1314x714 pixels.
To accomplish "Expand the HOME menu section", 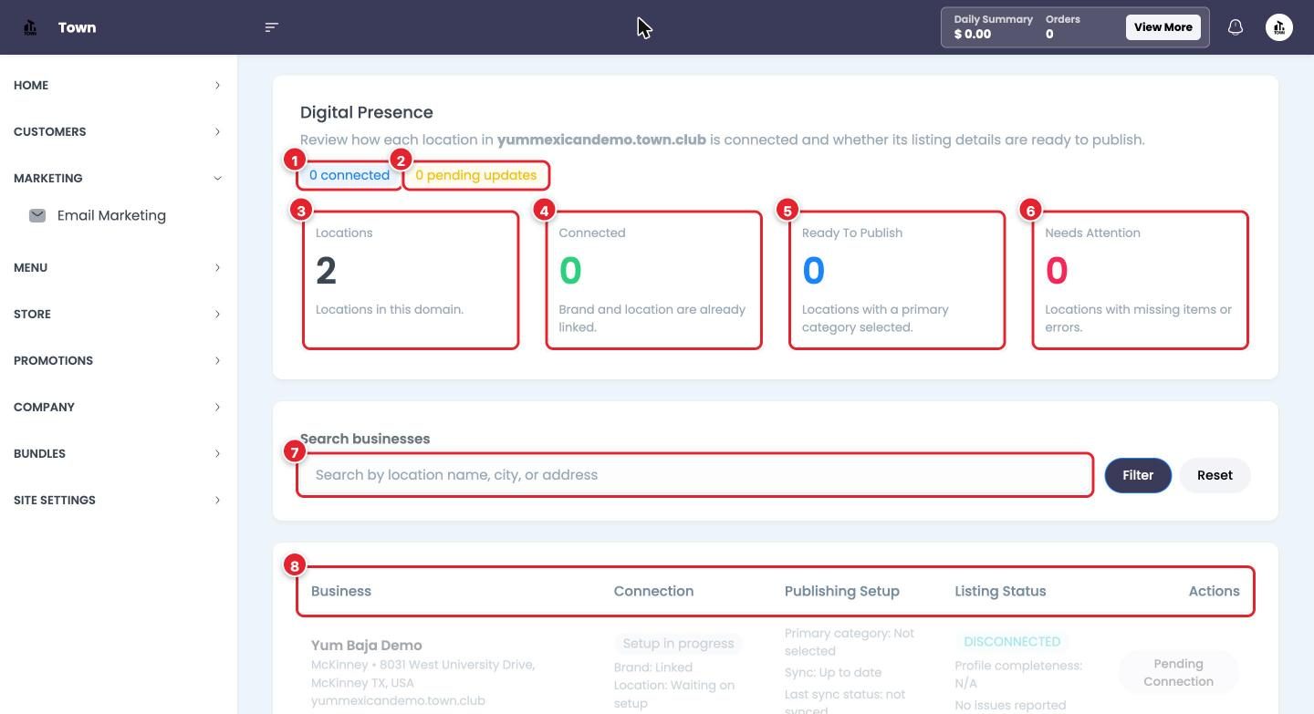I will (x=119, y=85).
